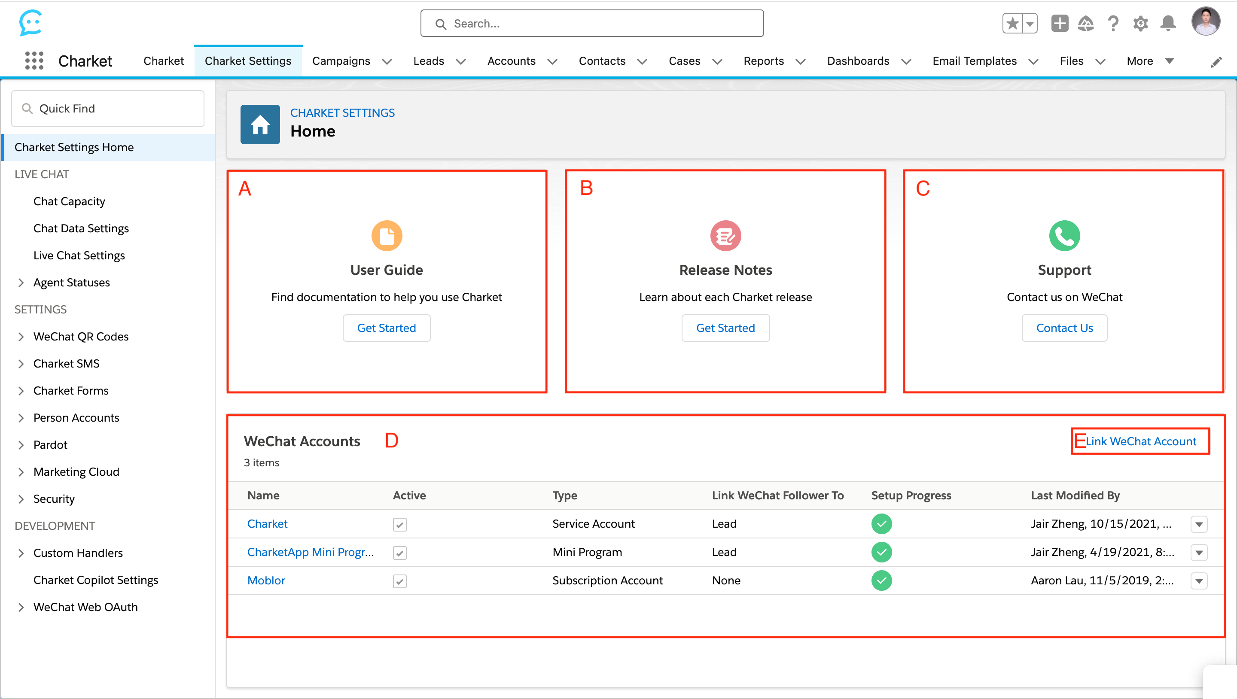Image resolution: width=1237 pixels, height=699 pixels.
Task: Click the Global Actions plus icon
Action: [x=1059, y=23]
